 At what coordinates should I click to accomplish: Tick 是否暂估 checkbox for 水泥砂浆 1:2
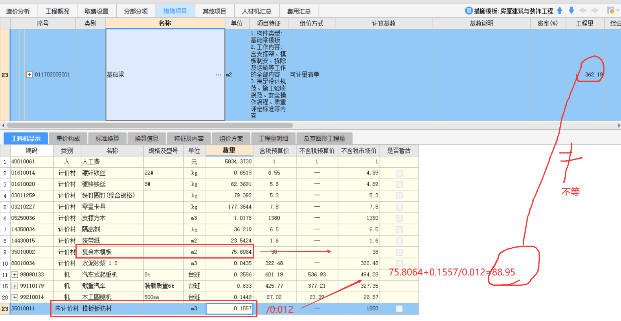tap(399, 263)
